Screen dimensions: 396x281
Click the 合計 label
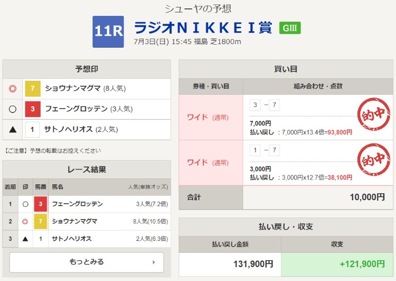194,197
